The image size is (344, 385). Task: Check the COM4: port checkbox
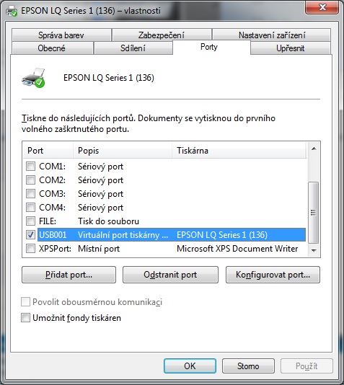click(x=30, y=208)
